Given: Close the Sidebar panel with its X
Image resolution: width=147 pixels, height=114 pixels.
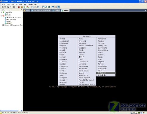Looking at the screenshot, I should (x=21, y=10).
